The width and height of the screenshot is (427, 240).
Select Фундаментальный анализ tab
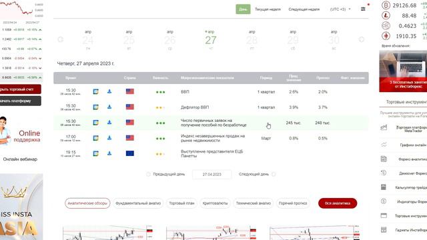(x=138, y=203)
